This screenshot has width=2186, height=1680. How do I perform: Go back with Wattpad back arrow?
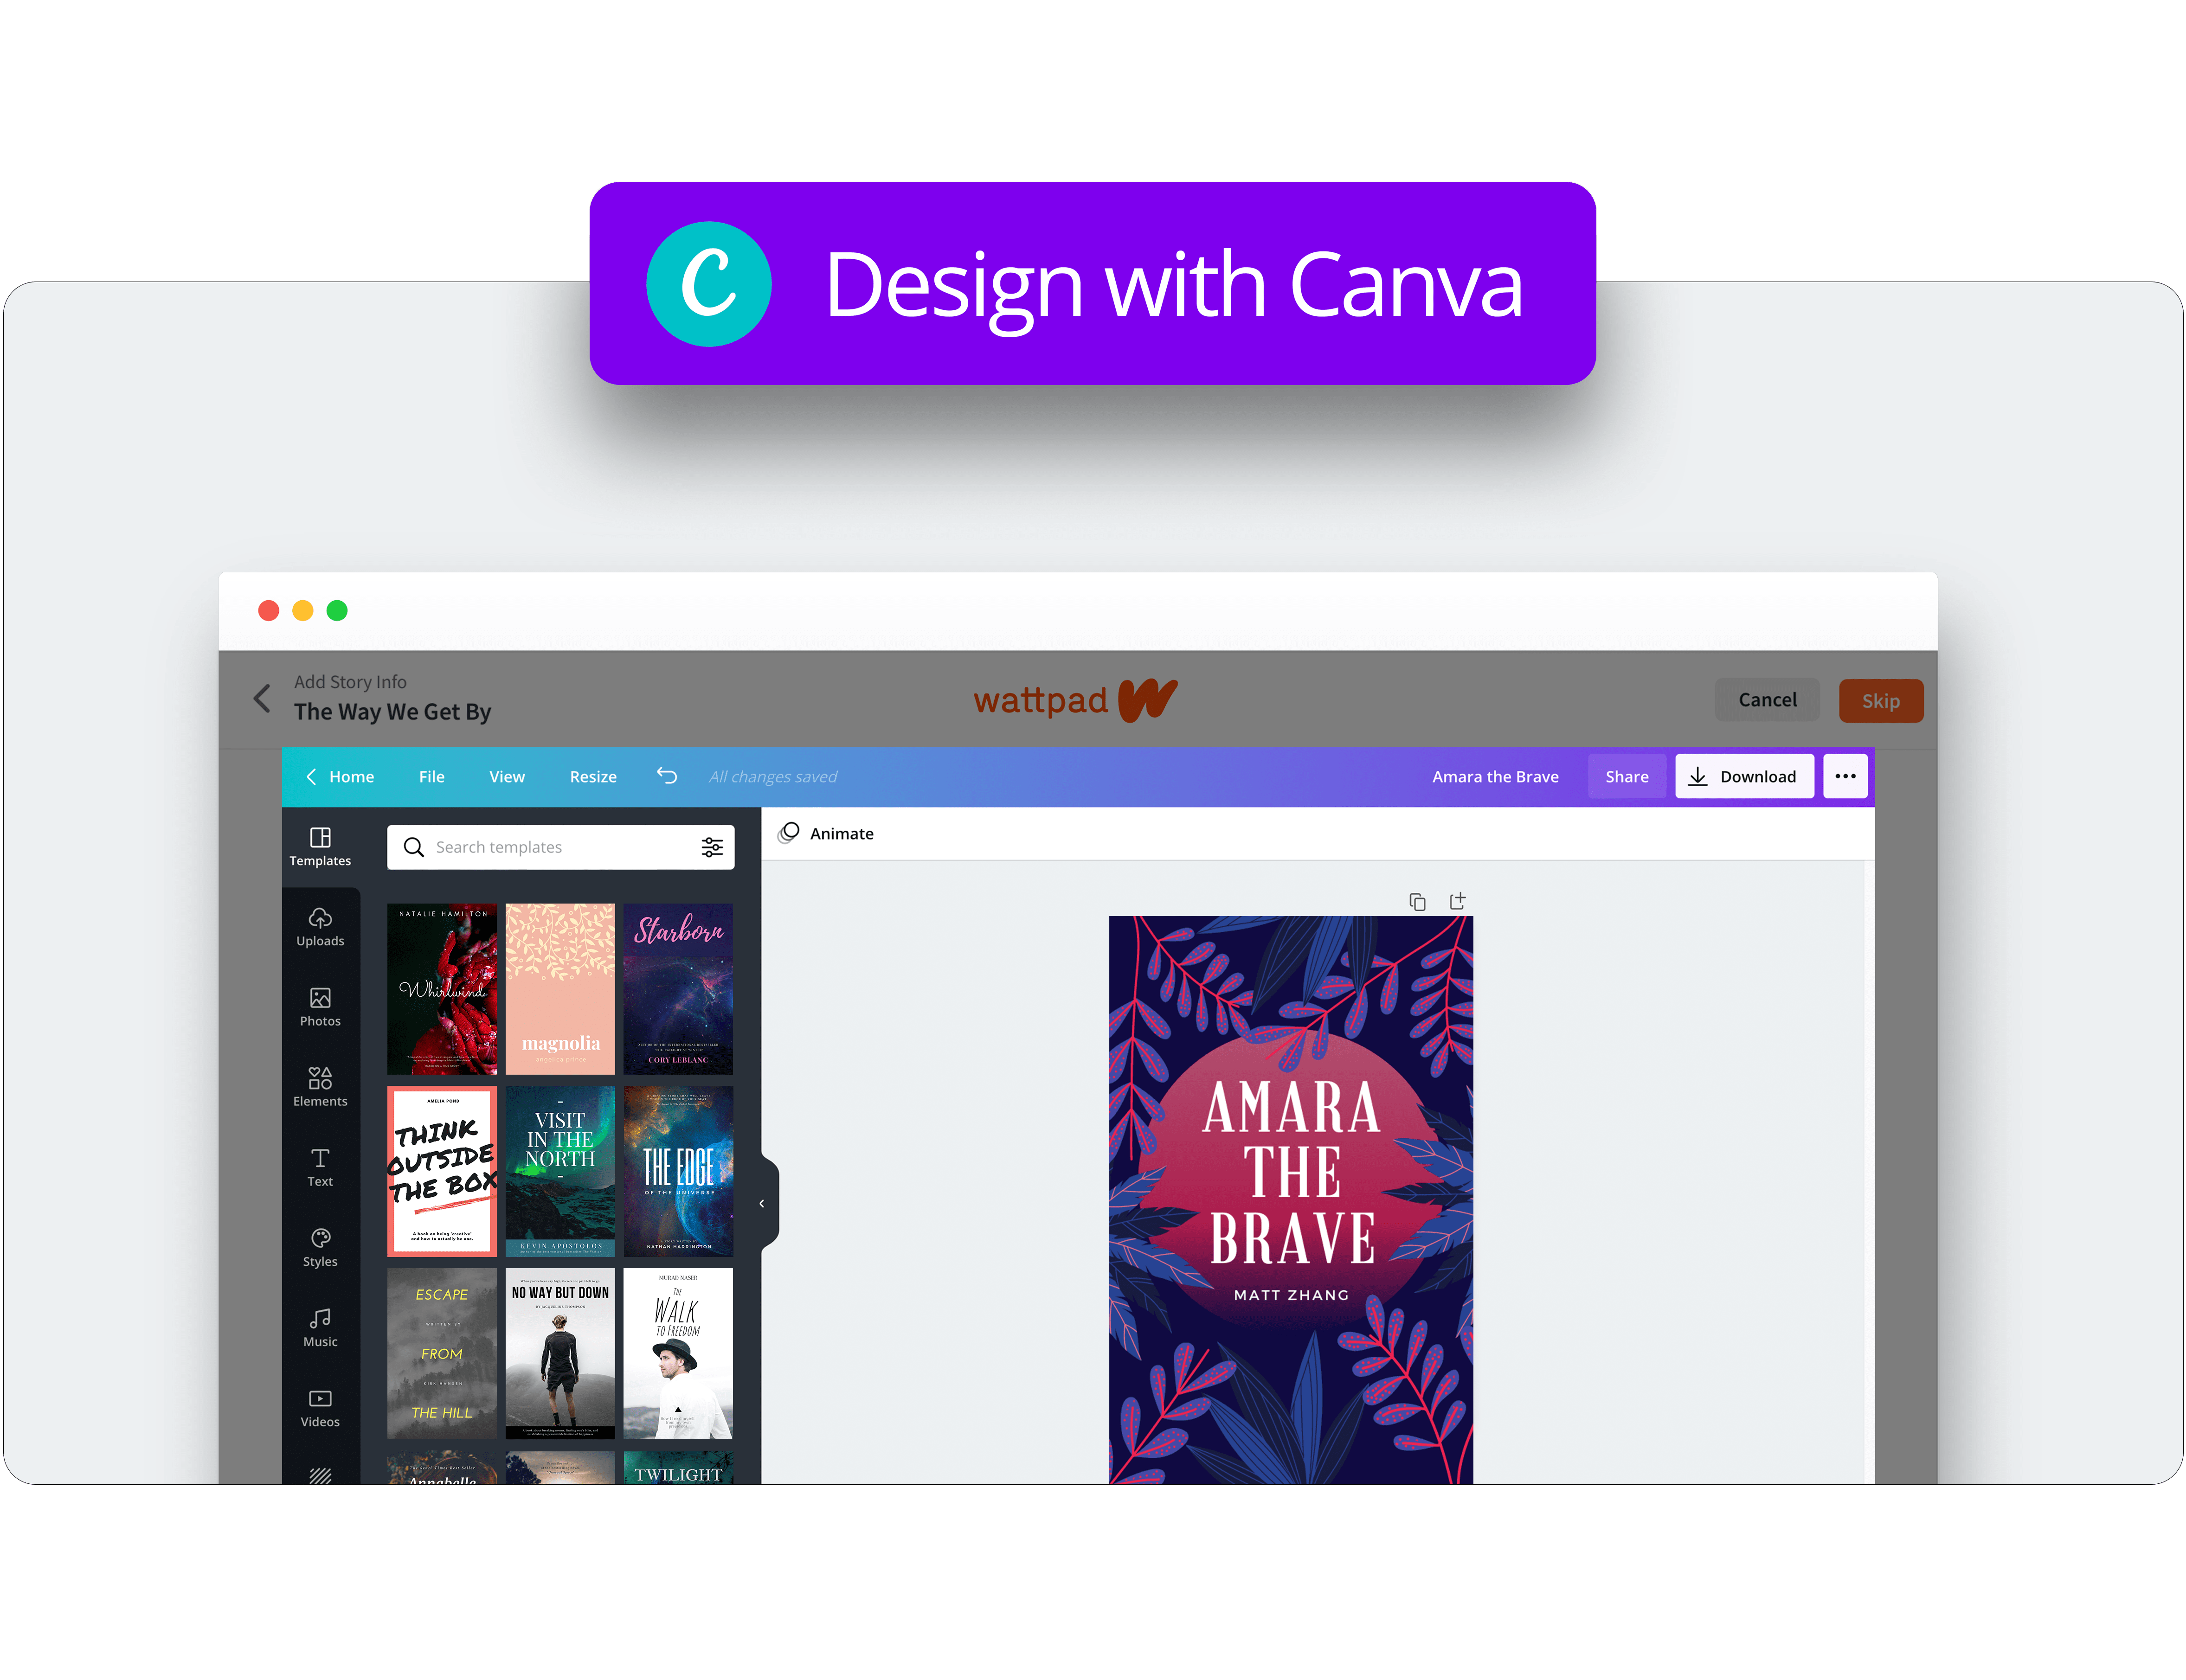click(262, 698)
